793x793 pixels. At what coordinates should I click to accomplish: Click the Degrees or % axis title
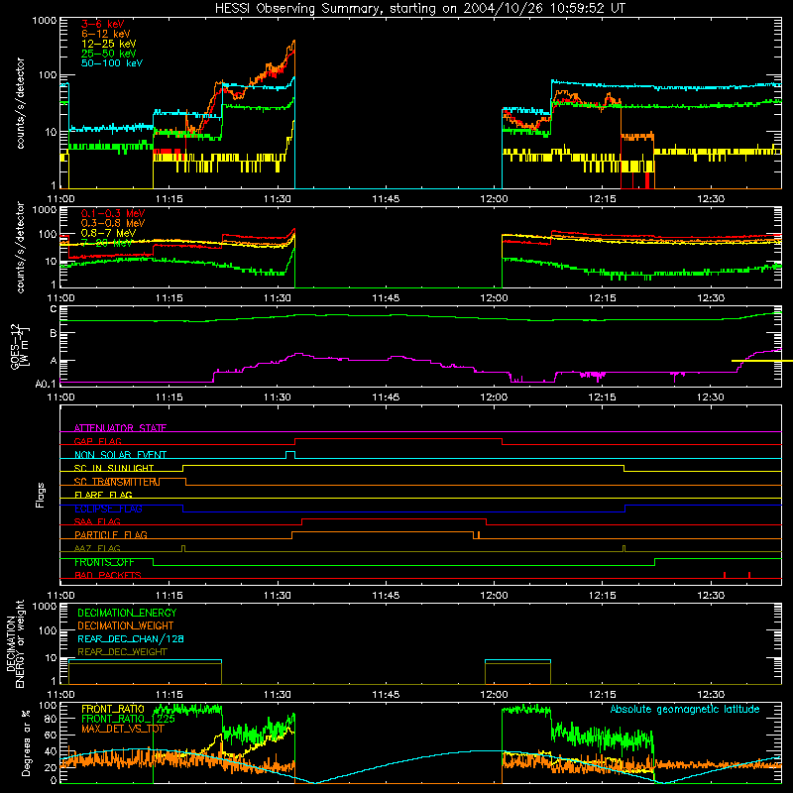tap(26, 742)
